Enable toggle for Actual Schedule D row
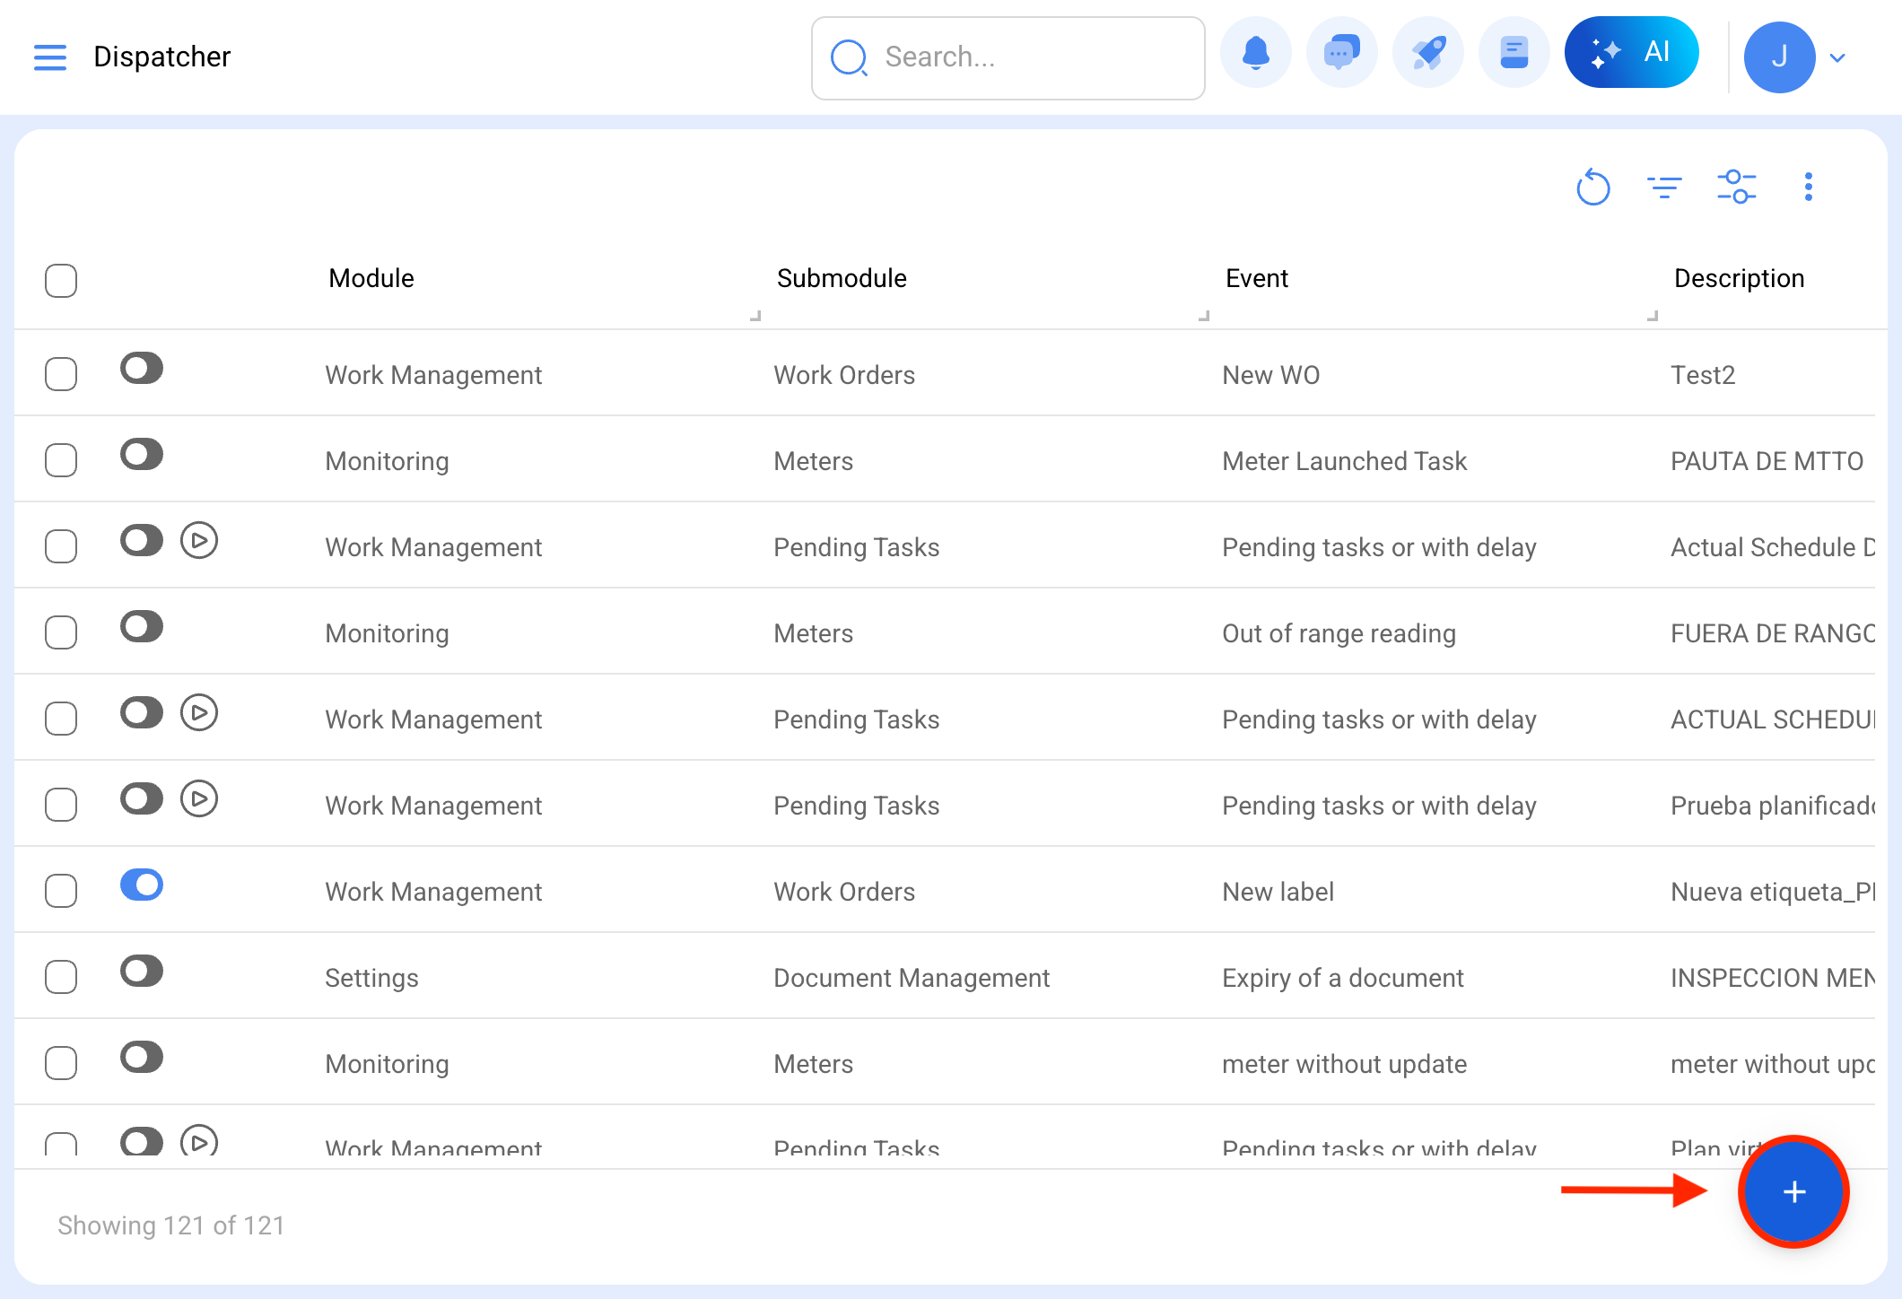Screen dimensions: 1902x1299 click(142, 540)
